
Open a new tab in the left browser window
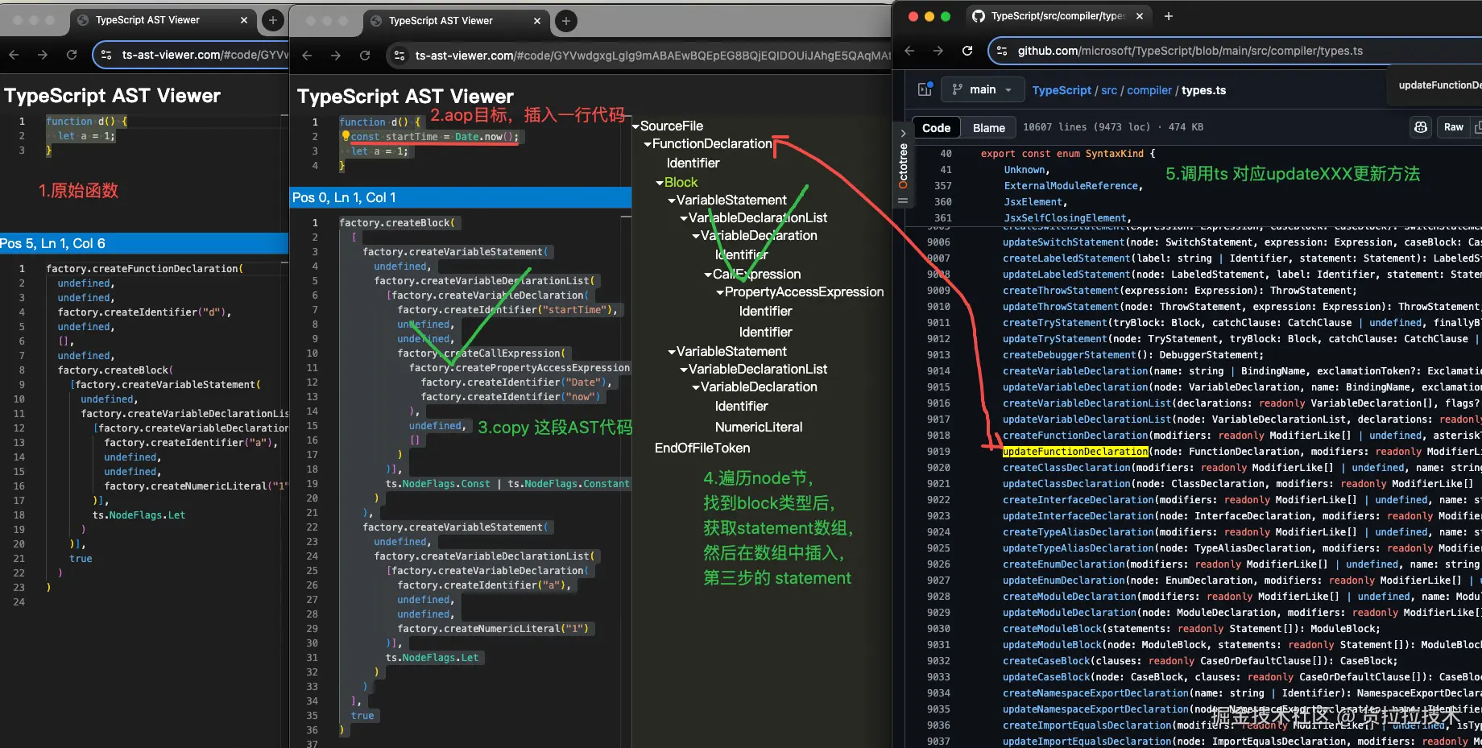click(273, 20)
